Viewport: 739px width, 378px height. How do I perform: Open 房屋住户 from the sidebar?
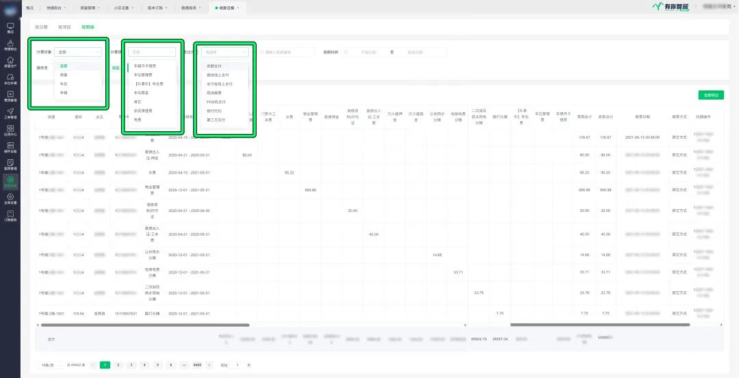coord(10,62)
